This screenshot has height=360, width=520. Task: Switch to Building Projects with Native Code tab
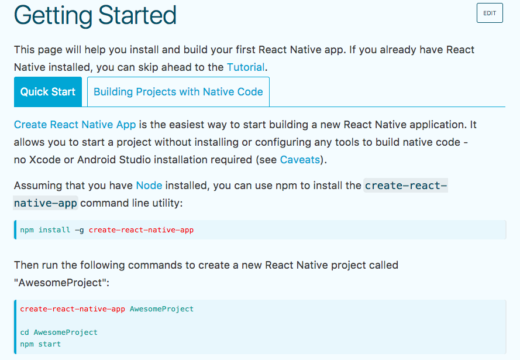click(x=178, y=92)
